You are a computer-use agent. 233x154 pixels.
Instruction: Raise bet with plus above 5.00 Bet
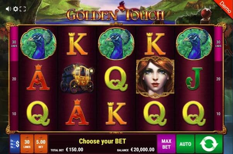pyautogui.click(x=41, y=137)
